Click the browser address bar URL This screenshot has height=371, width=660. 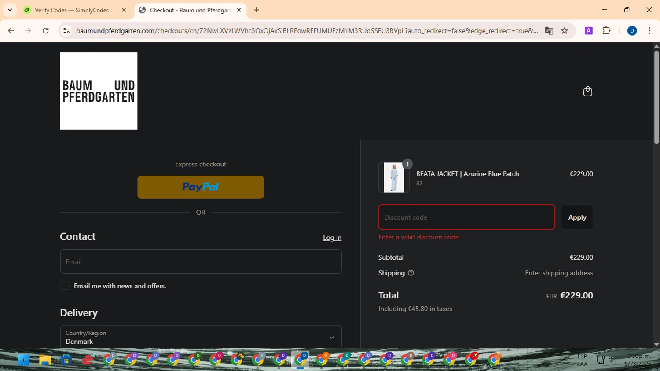click(307, 31)
